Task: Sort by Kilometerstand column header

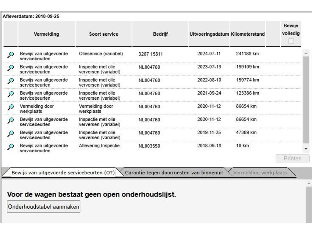Action: [x=248, y=34]
